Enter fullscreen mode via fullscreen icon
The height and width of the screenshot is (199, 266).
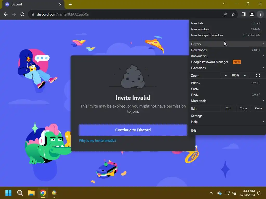tap(258, 75)
